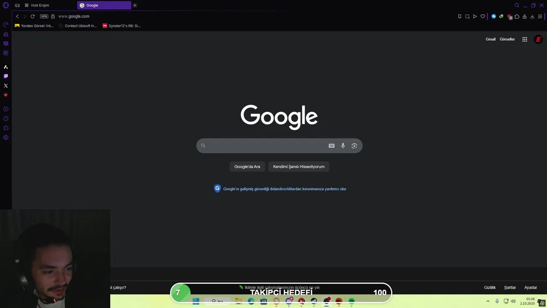Screen dimensions: 547x308
Task: Open Şartlar footer link
Action: tap(510, 287)
